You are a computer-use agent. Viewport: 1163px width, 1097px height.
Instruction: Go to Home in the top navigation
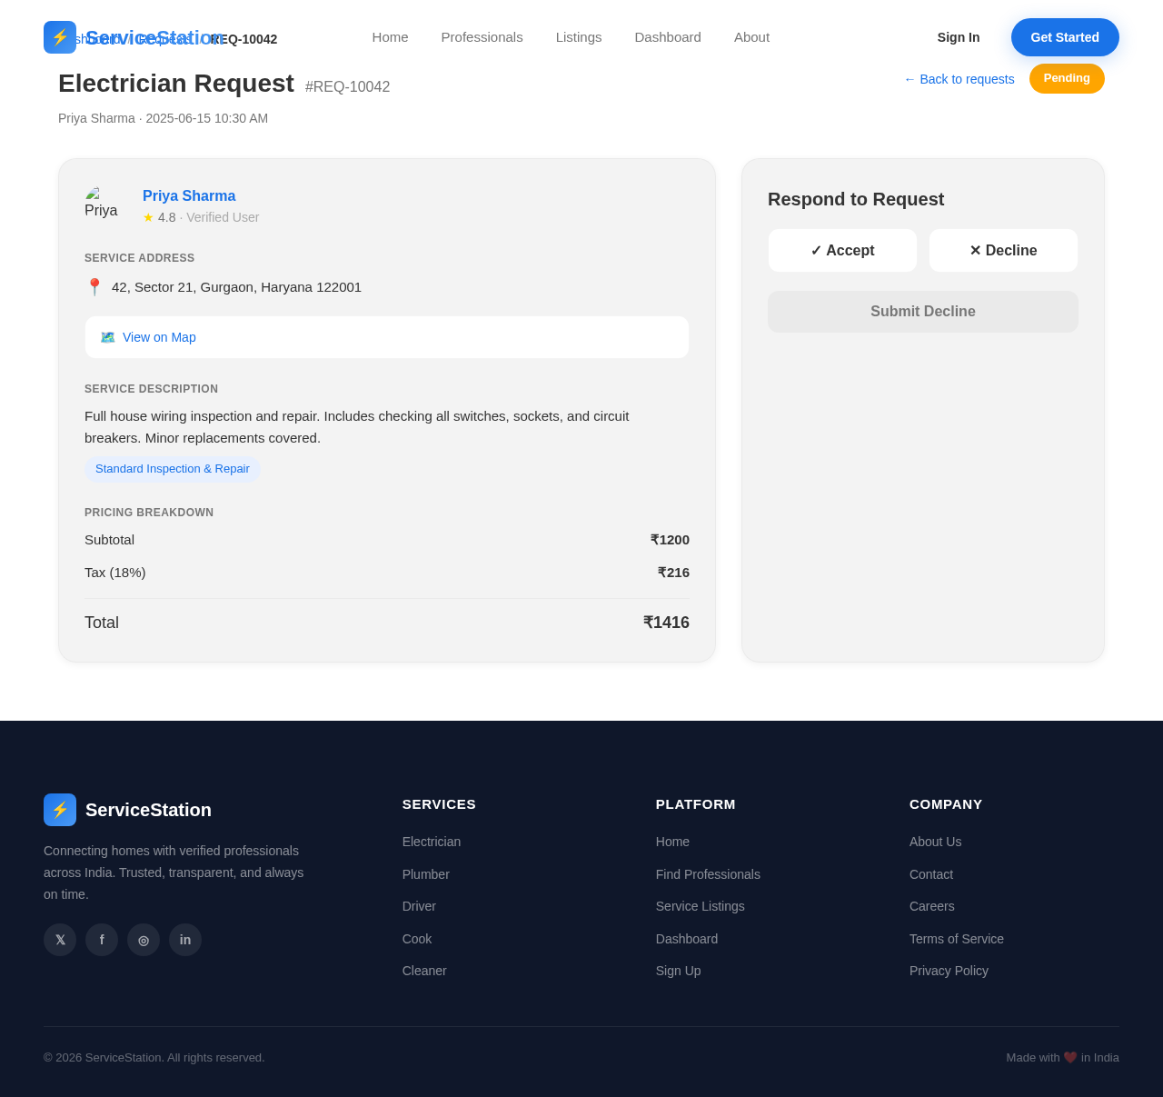point(390,37)
